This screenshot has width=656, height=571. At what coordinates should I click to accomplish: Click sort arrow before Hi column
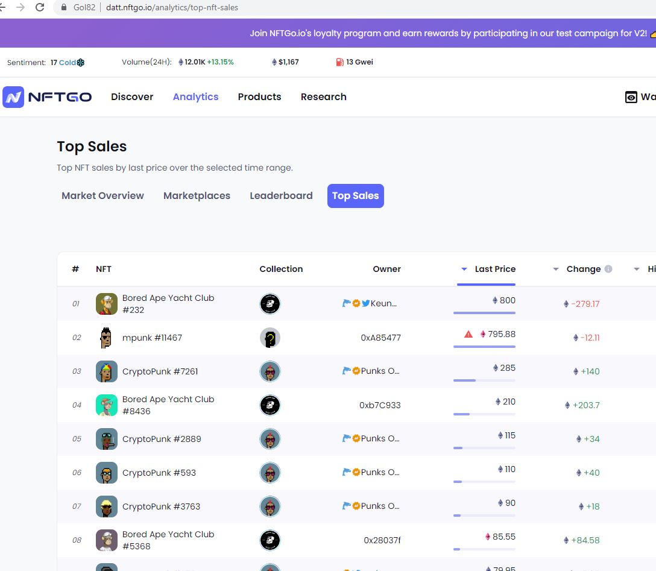point(636,269)
